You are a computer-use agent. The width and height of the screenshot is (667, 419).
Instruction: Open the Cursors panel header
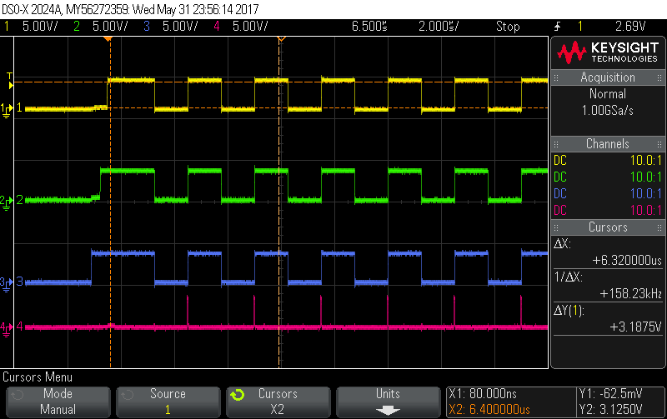click(608, 227)
